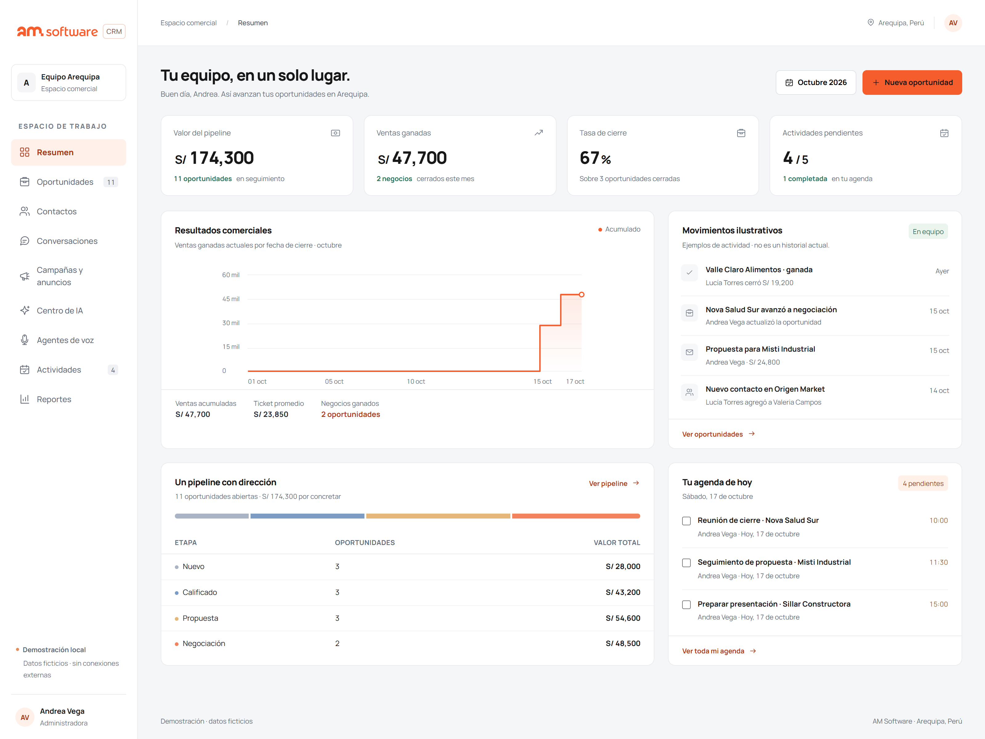
Task: Open Actividades in the sidebar
Action: pyautogui.click(x=69, y=370)
